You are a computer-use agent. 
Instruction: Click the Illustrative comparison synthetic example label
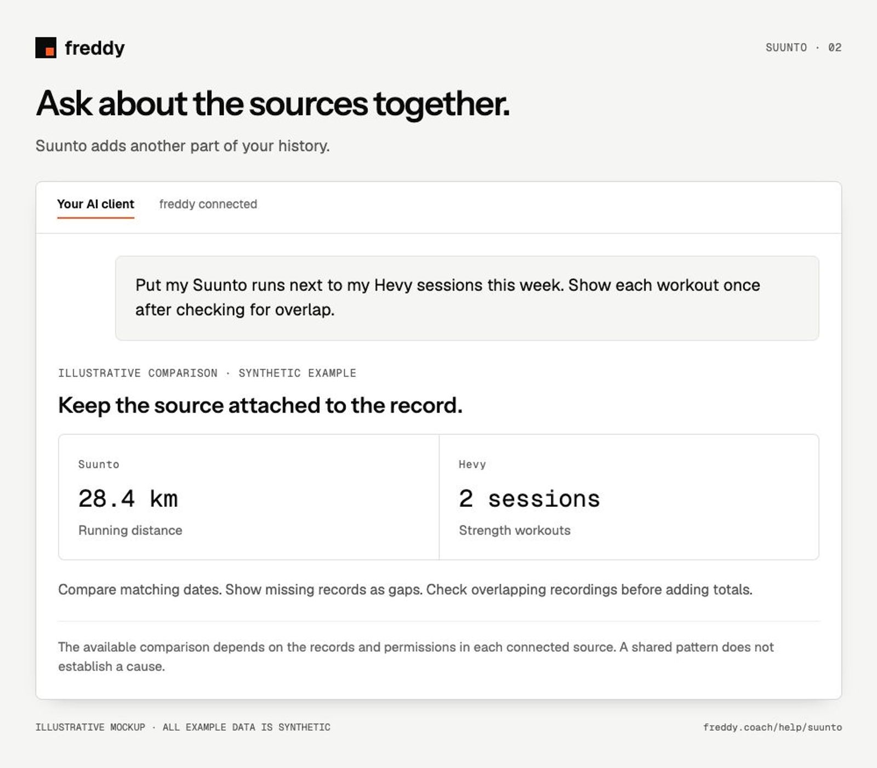tap(207, 373)
